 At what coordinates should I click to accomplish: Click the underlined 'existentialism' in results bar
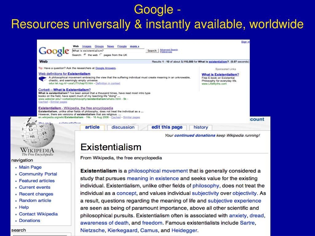(218, 62)
